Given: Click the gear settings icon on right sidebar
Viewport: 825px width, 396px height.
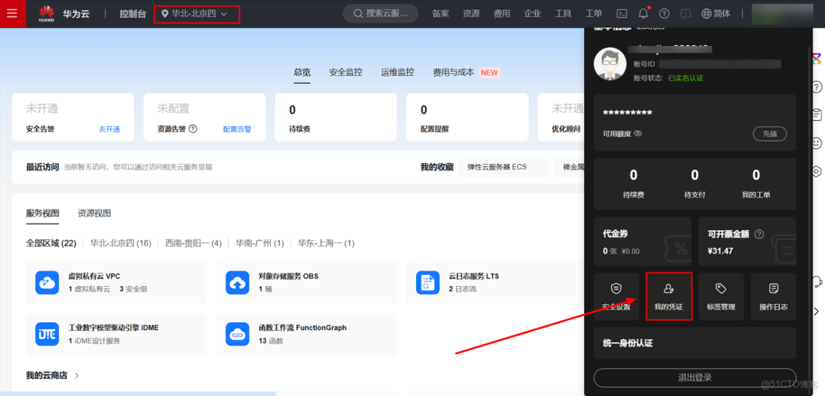Looking at the screenshot, I should pyautogui.click(x=817, y=171).
